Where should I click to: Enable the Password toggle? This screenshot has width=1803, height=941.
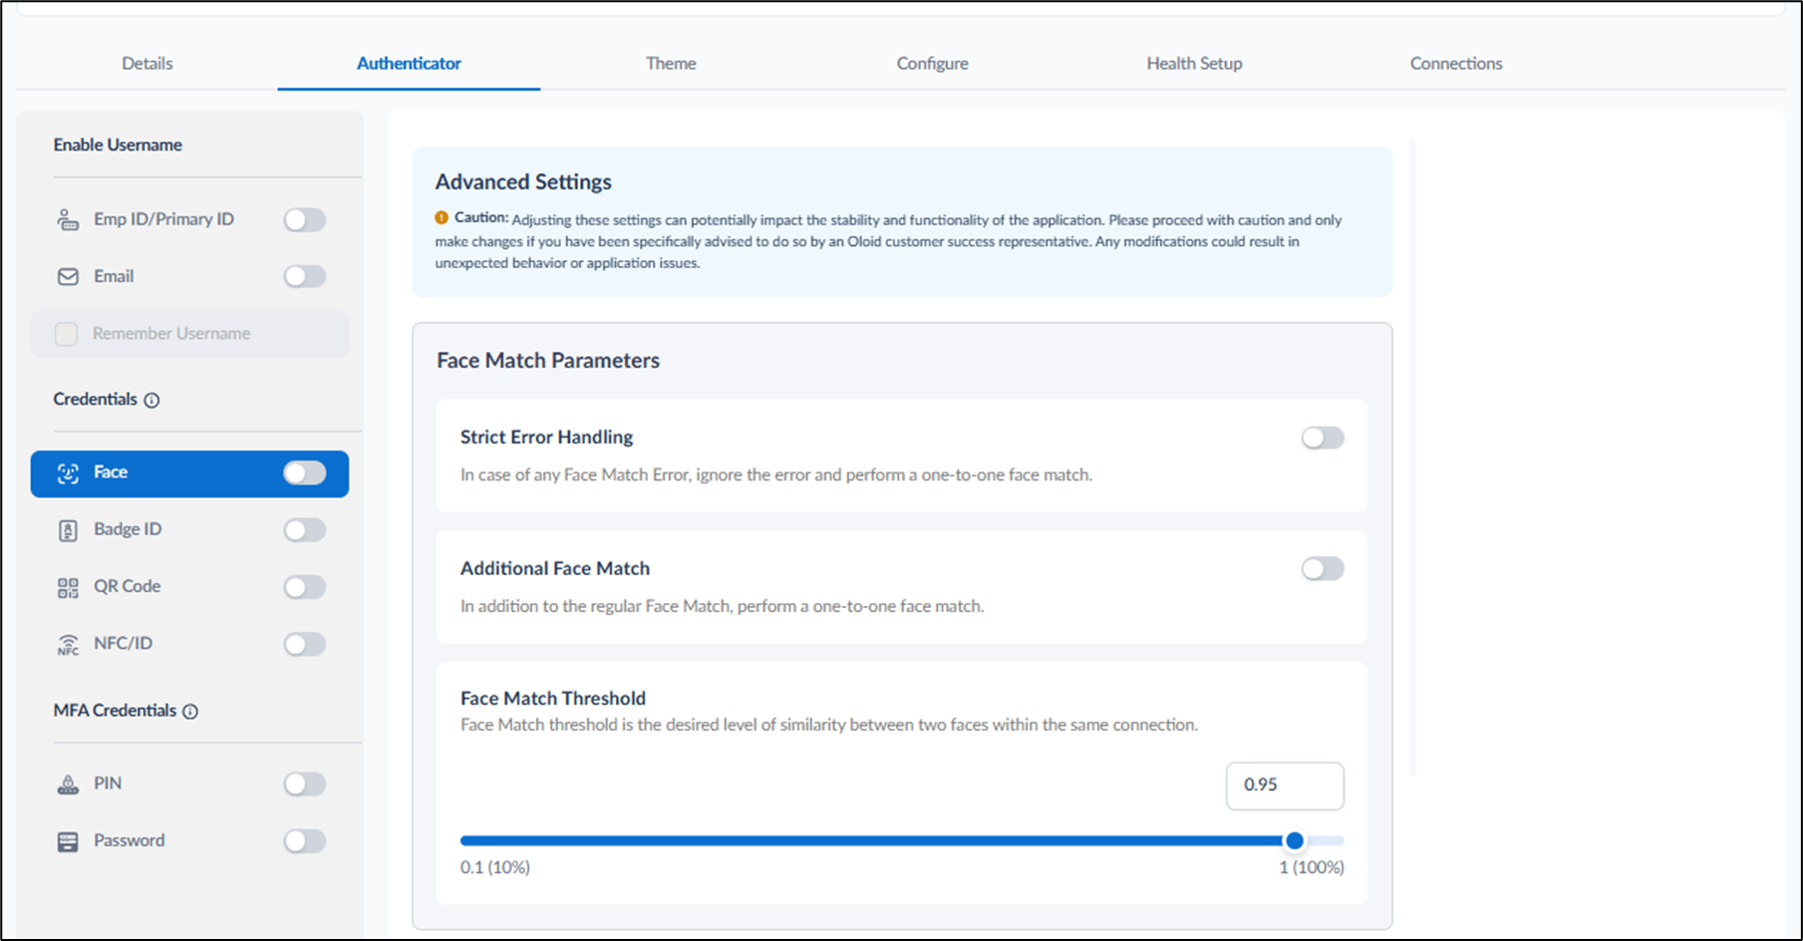(305, 841)
